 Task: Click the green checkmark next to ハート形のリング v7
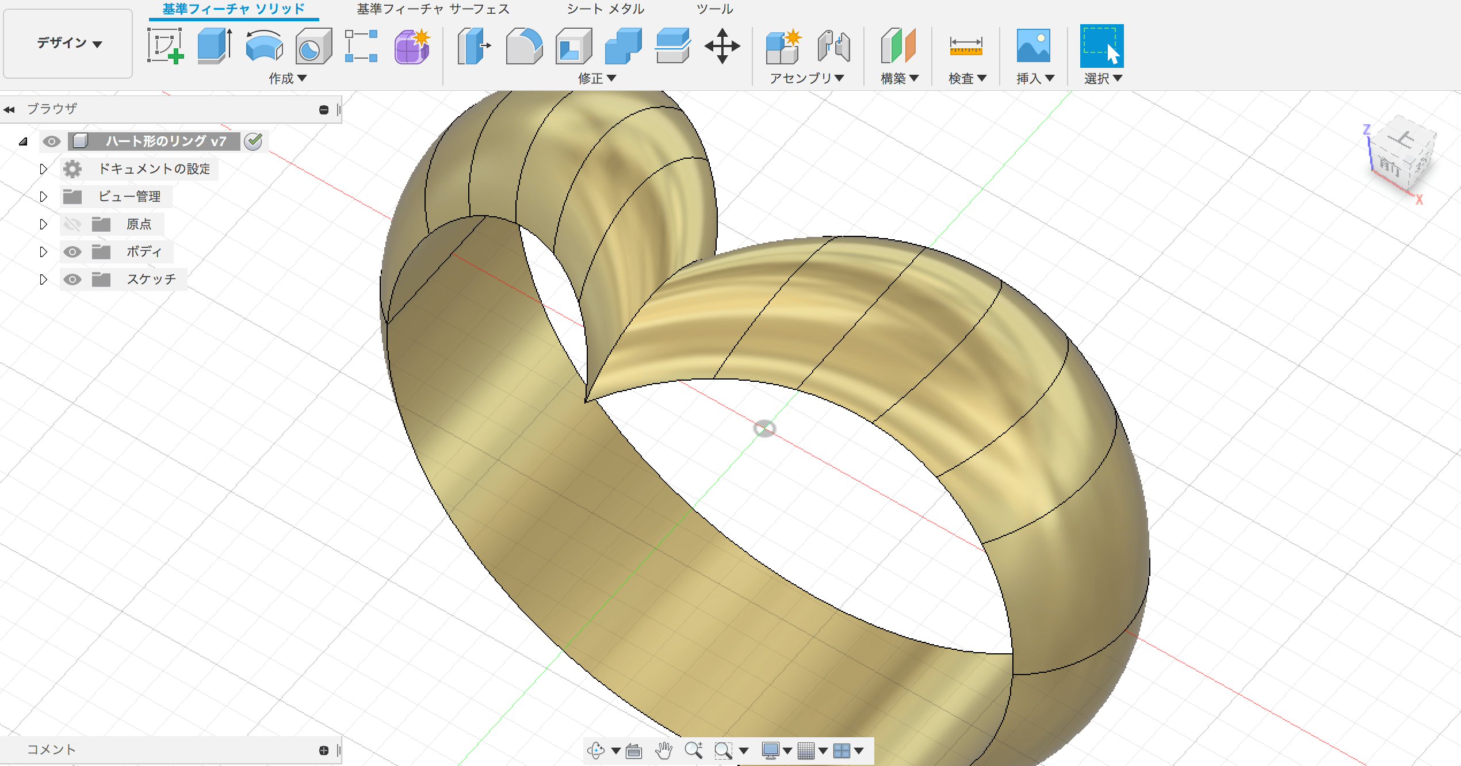[253, 141]
